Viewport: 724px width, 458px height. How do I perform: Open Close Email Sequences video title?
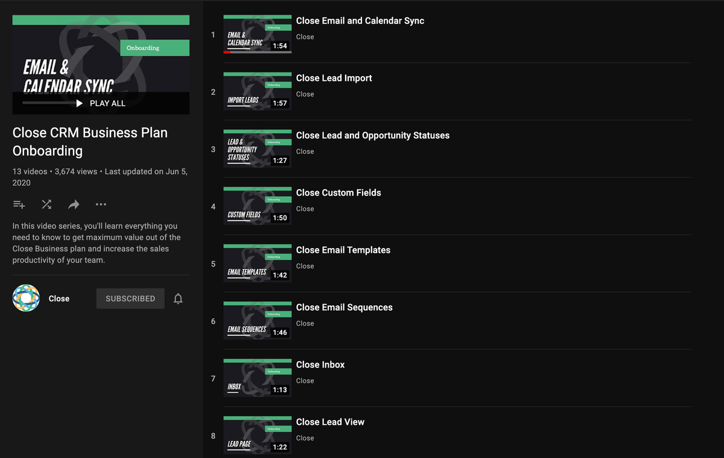click(x=345, y=307)
